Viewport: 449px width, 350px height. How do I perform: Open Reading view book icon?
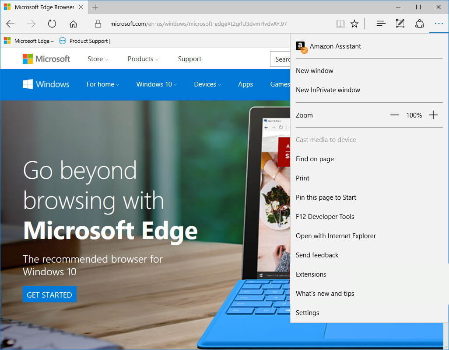tap(340, 24)
